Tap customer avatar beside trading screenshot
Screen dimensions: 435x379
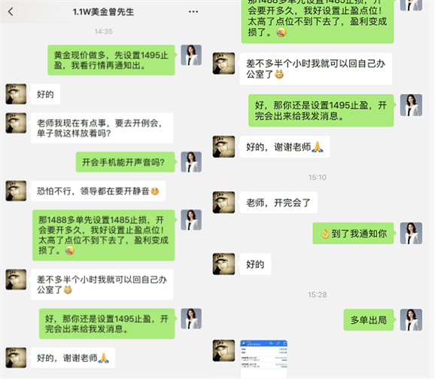pos(224,350)
